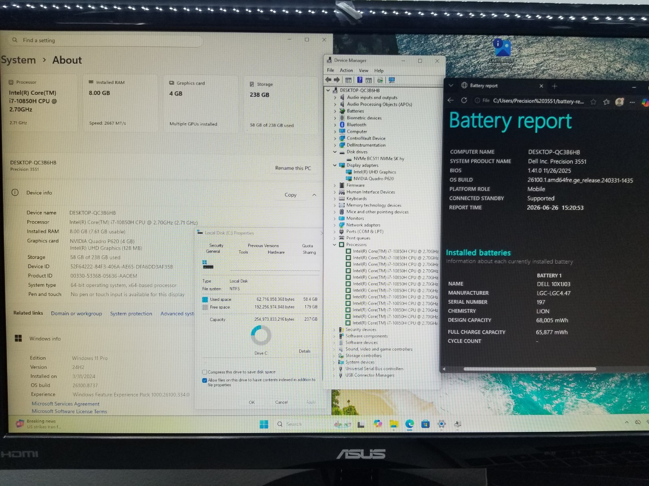Click the Details button under Drive C chart
The image size is (649, 486).
tap(305, 351)
